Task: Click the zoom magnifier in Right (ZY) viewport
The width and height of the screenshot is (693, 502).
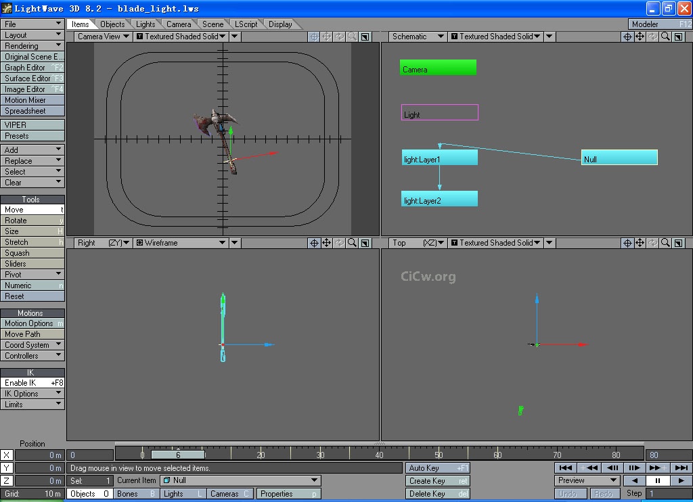Action: [352, 243]
